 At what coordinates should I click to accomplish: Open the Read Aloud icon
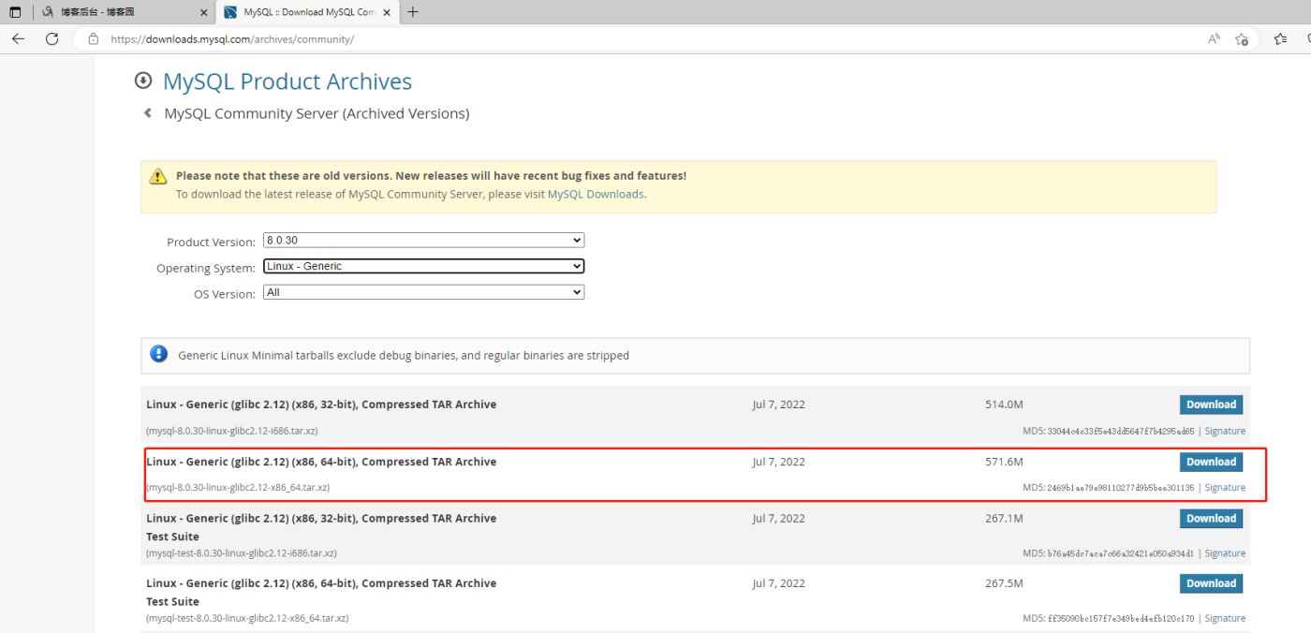point(1215,39)
